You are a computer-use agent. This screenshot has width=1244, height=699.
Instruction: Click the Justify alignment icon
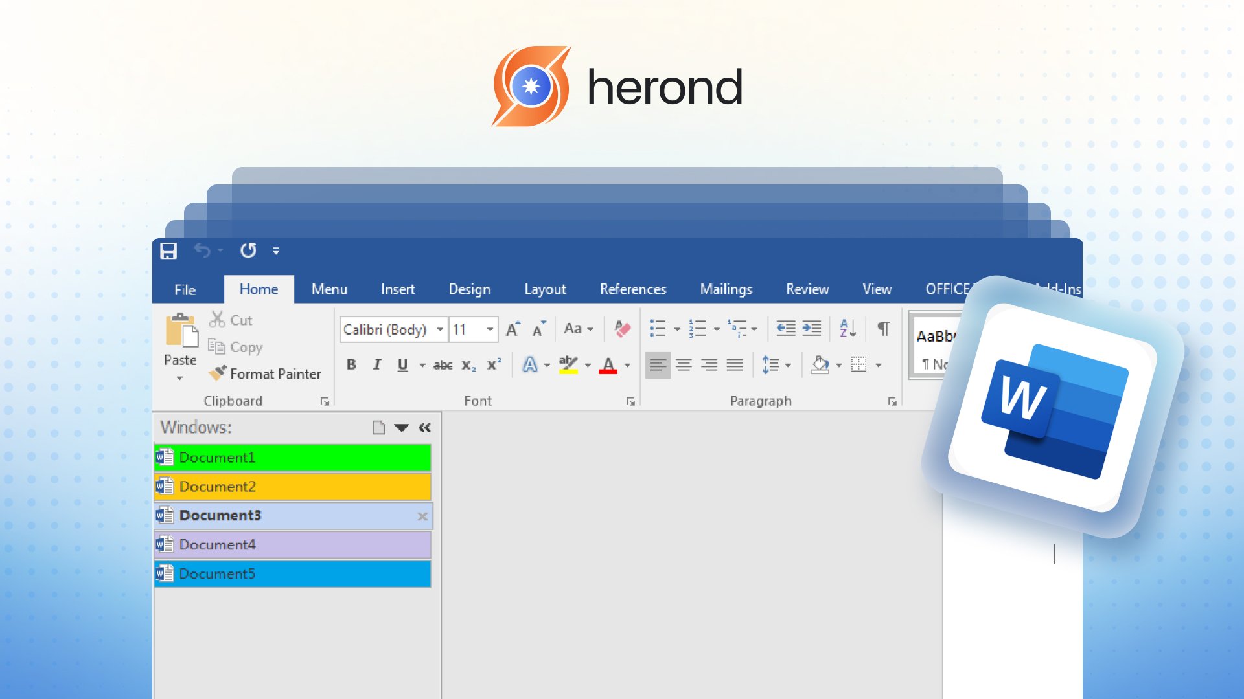coord(735,365)
